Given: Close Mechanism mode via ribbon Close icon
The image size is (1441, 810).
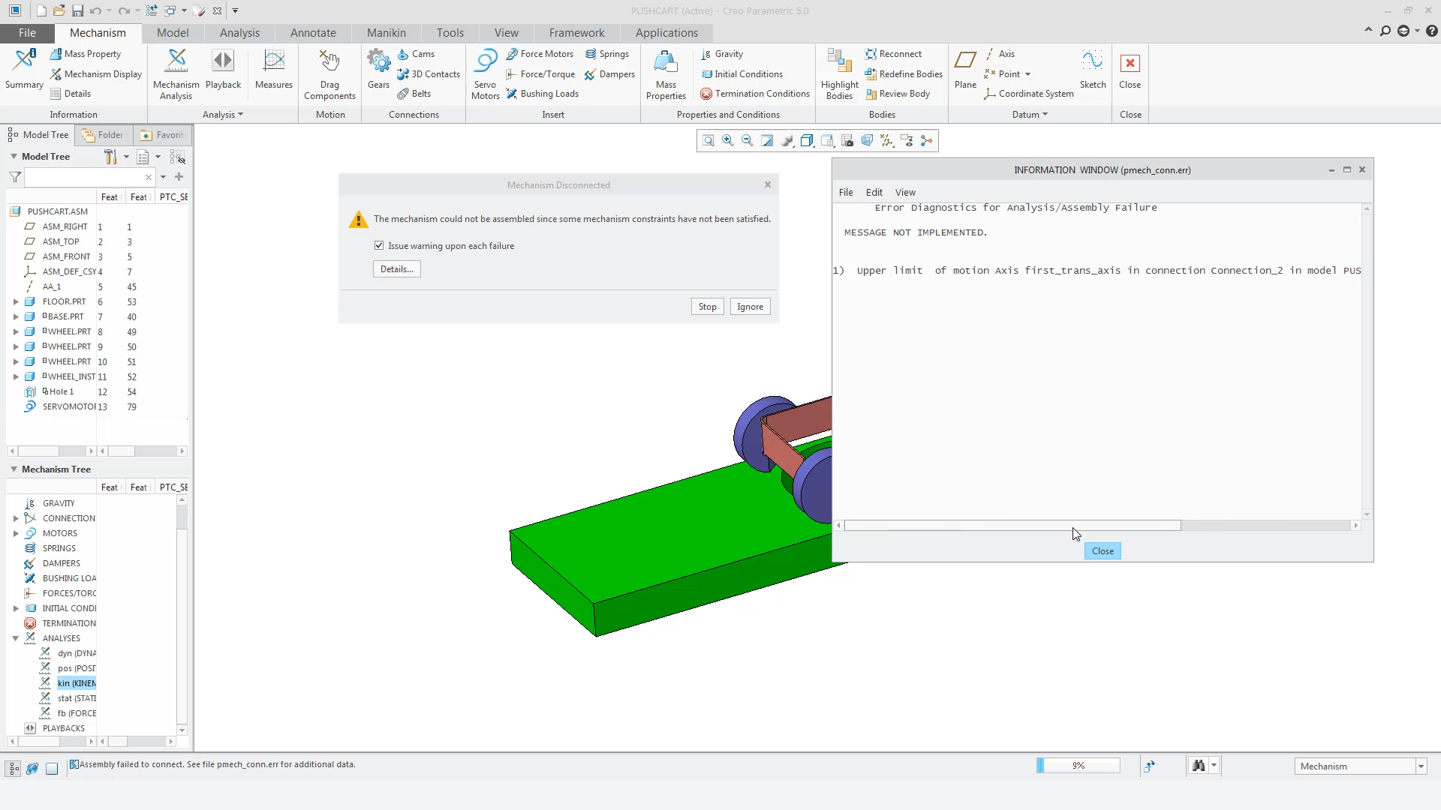Looking at the screenshot, I should 1130,69.
